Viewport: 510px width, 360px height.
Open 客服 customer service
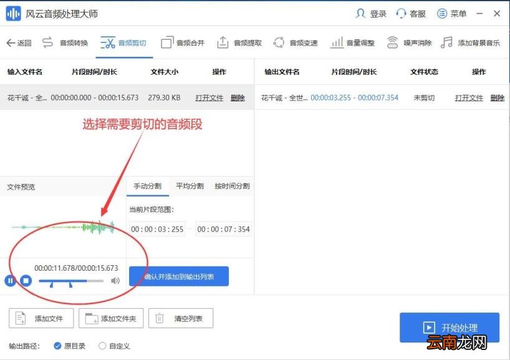tap(411, 14)
